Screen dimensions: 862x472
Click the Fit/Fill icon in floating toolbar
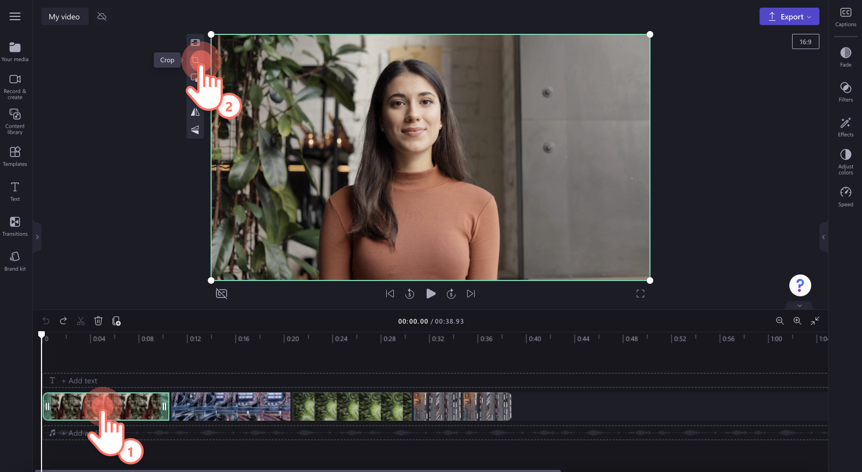click(x=195, y=43)
